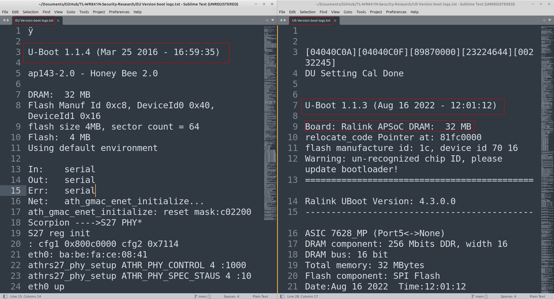Click Line 15, Column 14 status text

pyautogui.click(x=26, y=296)
